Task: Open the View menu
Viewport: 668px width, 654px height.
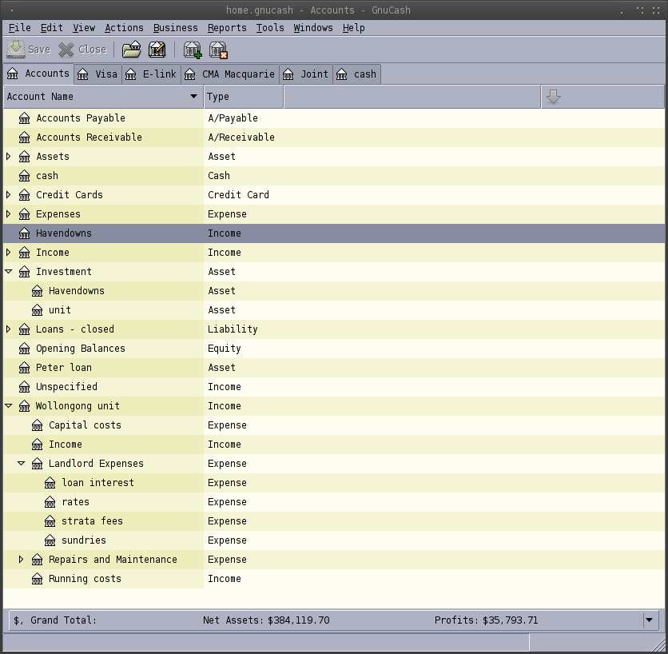Action: 83,28
